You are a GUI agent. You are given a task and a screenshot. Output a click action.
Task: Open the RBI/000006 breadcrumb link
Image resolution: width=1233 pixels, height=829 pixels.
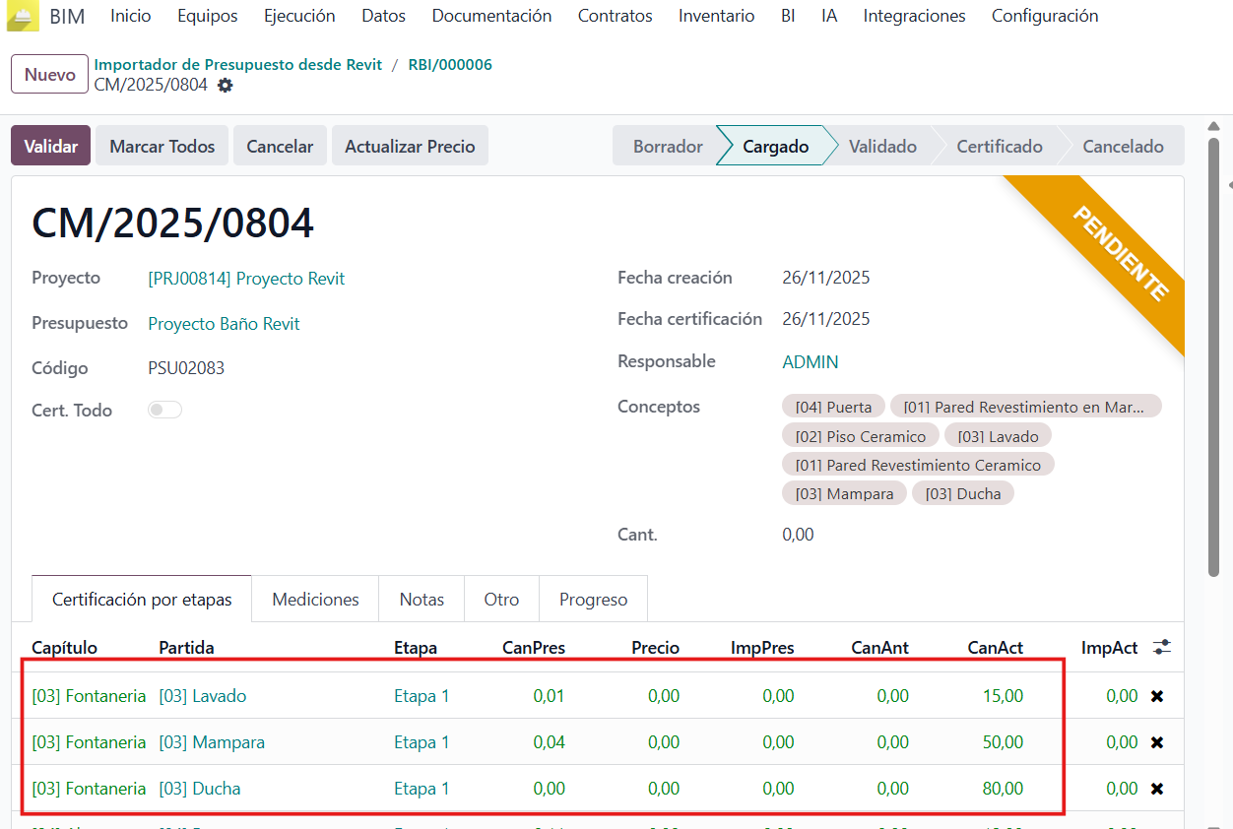click(x=450, y=65)
